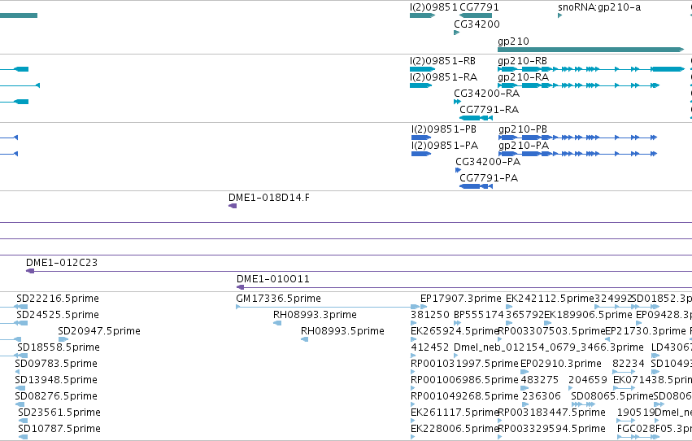Click the l(2)09851-RB transcript label
The height and width of the screenshot is (441, 692).
(442, 60)
